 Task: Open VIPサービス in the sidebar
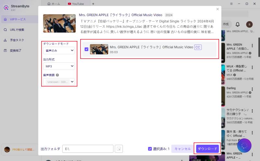click(20, 19)
